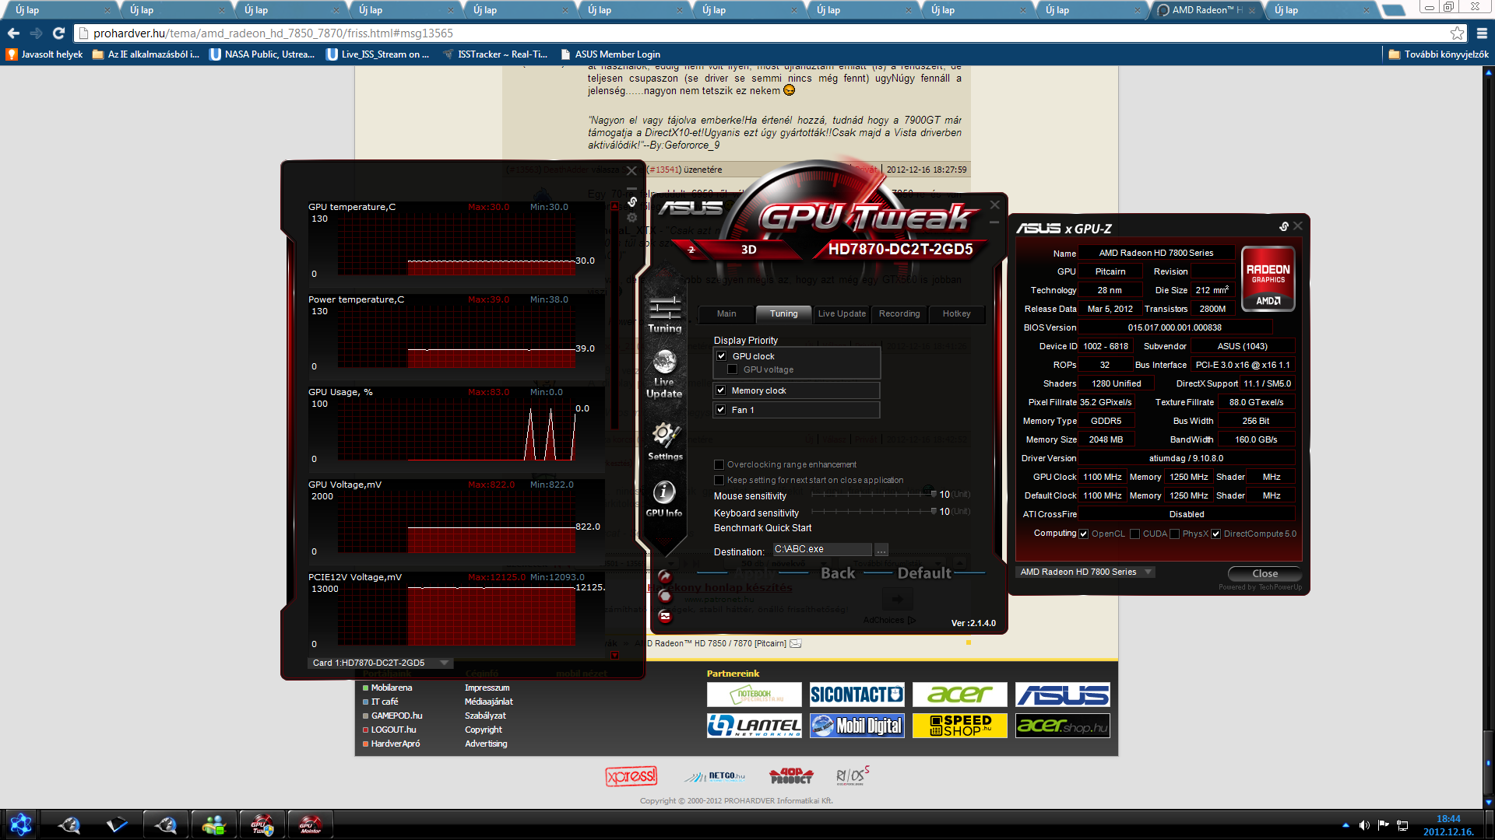Switch to the Recording tab
The image size is (1495, 840).
pos(899,313)
